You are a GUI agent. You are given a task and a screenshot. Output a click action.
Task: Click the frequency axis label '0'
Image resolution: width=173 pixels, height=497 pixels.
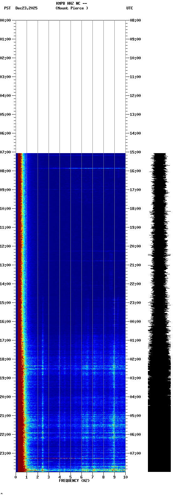click(x=16, y=477)
